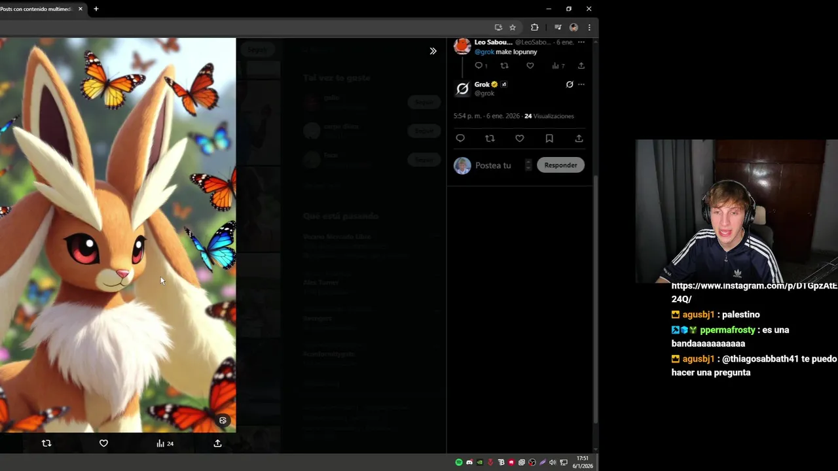The height and width of the screenshot is (471, 838).
Task: Open the volume control in tray
Action: (553, 462)
